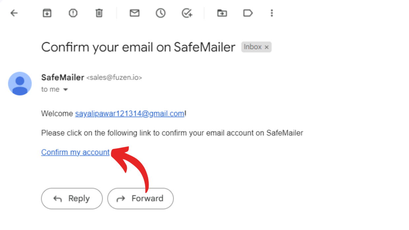This screenshot has height=230, width=409.
Task: Click the Forward button
Action: (141, 198)
